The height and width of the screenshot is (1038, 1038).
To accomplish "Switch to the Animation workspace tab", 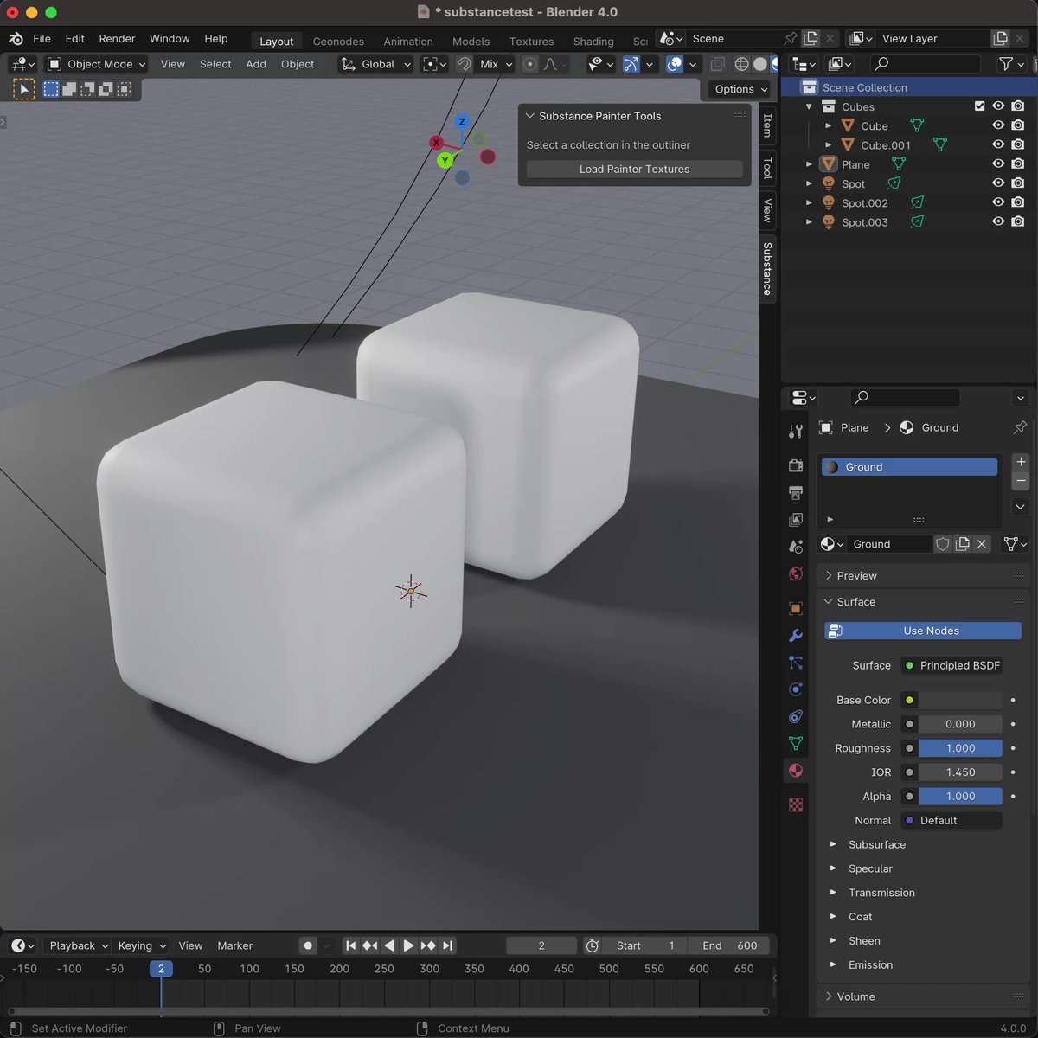I will (x=408, y=41).
